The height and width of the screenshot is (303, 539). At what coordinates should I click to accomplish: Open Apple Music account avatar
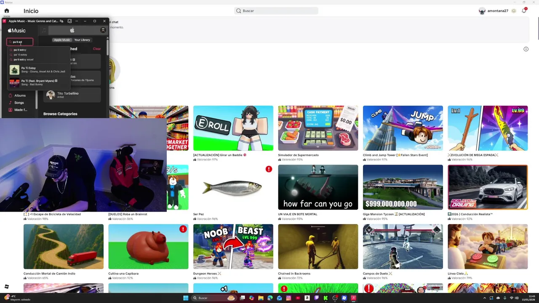[x=103, y=30]
